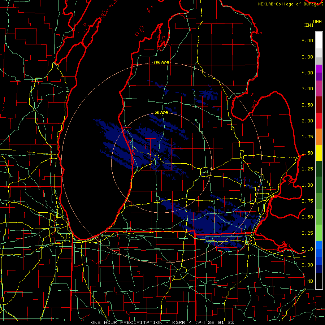325x325 pixels.
Task: Click the 6.00 legend value
Action: point(307,57)
